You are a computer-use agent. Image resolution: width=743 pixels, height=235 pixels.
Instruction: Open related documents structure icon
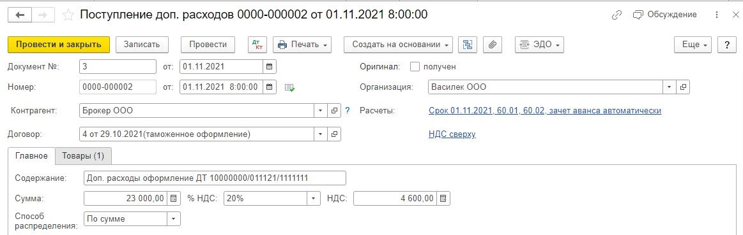tap(468, 45)
